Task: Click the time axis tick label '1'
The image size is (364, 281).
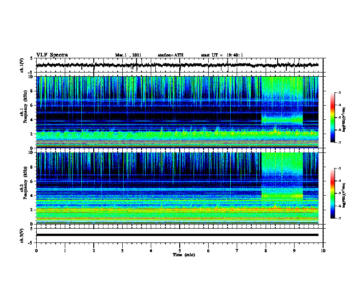Action: click(x=65, y=251)
